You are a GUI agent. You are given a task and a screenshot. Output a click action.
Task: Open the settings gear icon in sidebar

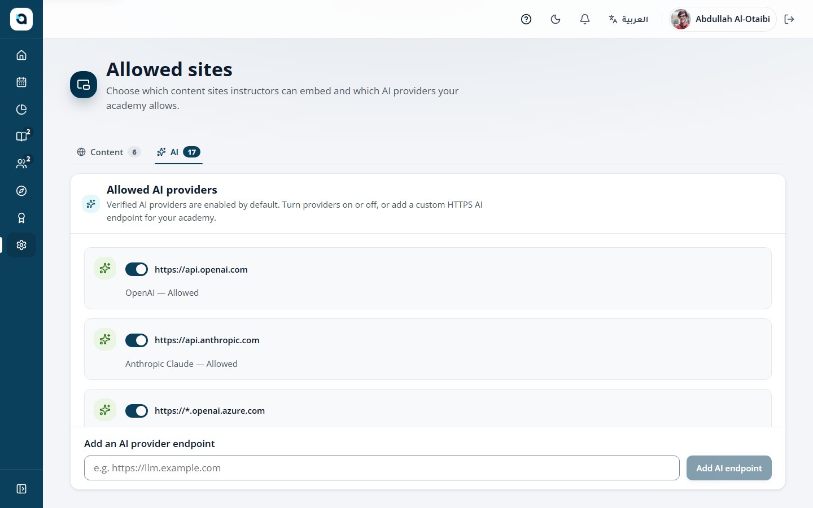point(21,245)
